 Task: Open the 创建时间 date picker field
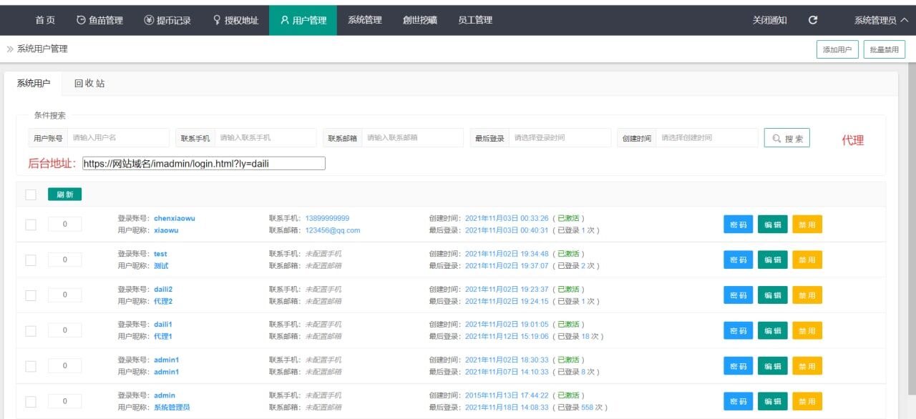coord(707,137)
